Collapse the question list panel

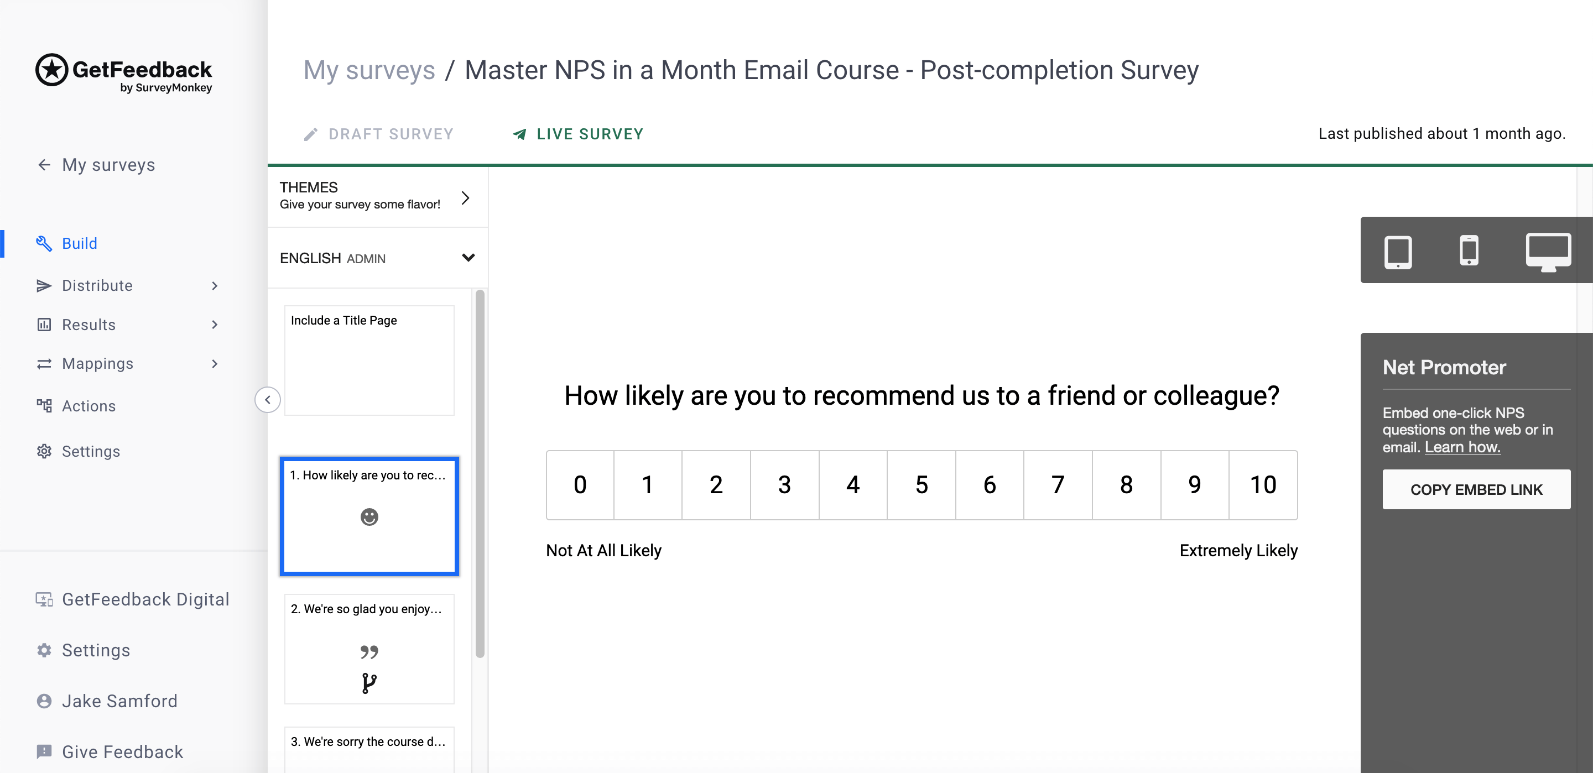click(267, 399)
